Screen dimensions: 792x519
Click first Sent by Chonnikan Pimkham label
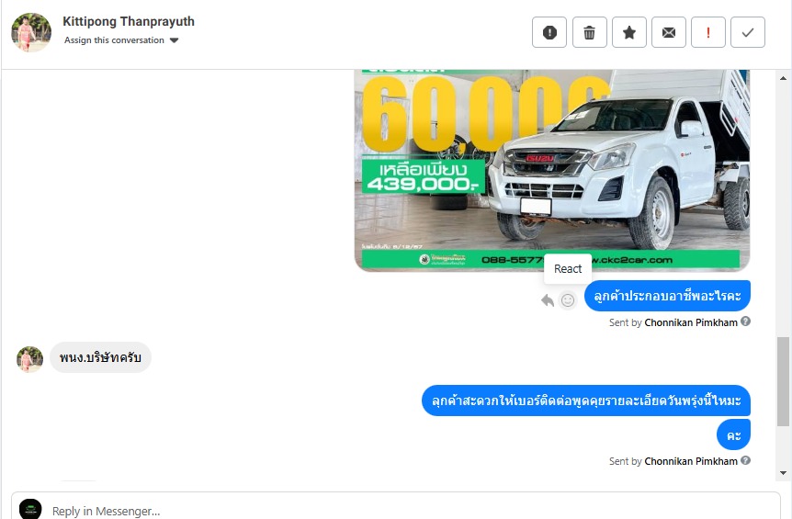click(673, 322)
